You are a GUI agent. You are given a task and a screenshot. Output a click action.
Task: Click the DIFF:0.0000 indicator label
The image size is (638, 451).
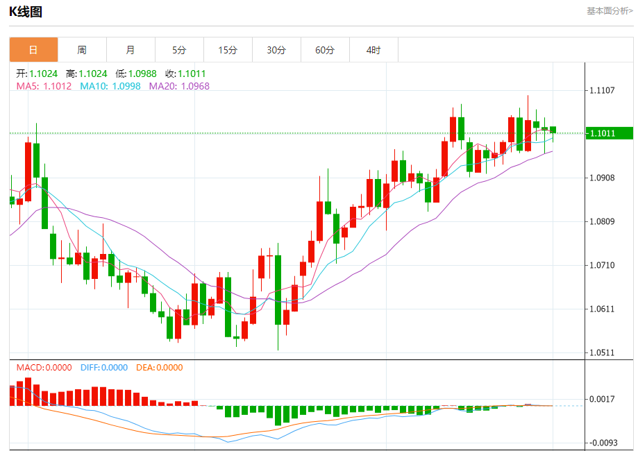pos(104,368)
